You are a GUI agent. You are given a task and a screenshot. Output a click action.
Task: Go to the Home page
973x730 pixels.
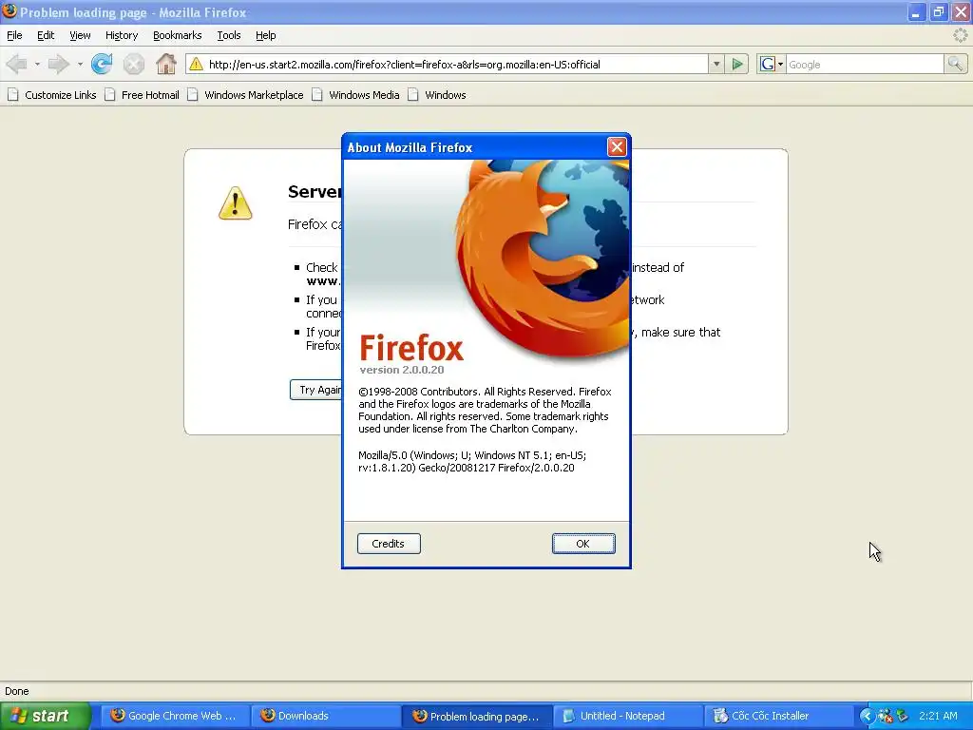click(x=165, y=64)
